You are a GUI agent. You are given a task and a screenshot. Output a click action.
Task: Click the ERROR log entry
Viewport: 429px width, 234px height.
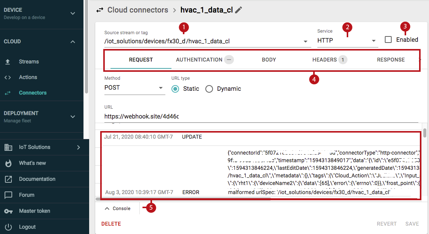(191, 192)
